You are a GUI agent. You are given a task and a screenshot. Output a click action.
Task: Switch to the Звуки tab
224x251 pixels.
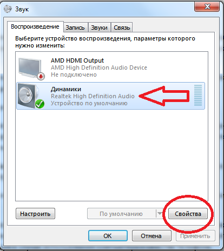click(99, 28)
